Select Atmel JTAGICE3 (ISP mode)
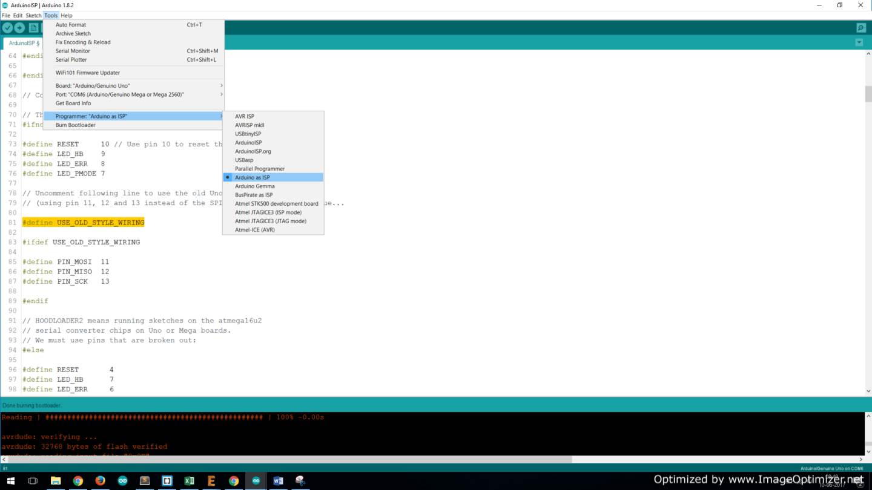The width and height of the screenshot is (872, 490). tap(273, 212)
